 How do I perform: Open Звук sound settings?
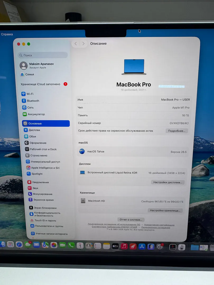pos(33,188)
